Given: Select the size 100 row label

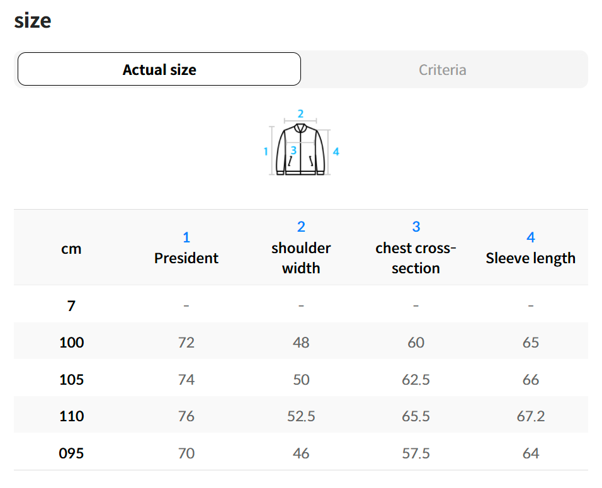Looking at the screenshot, I should [71, 343].
